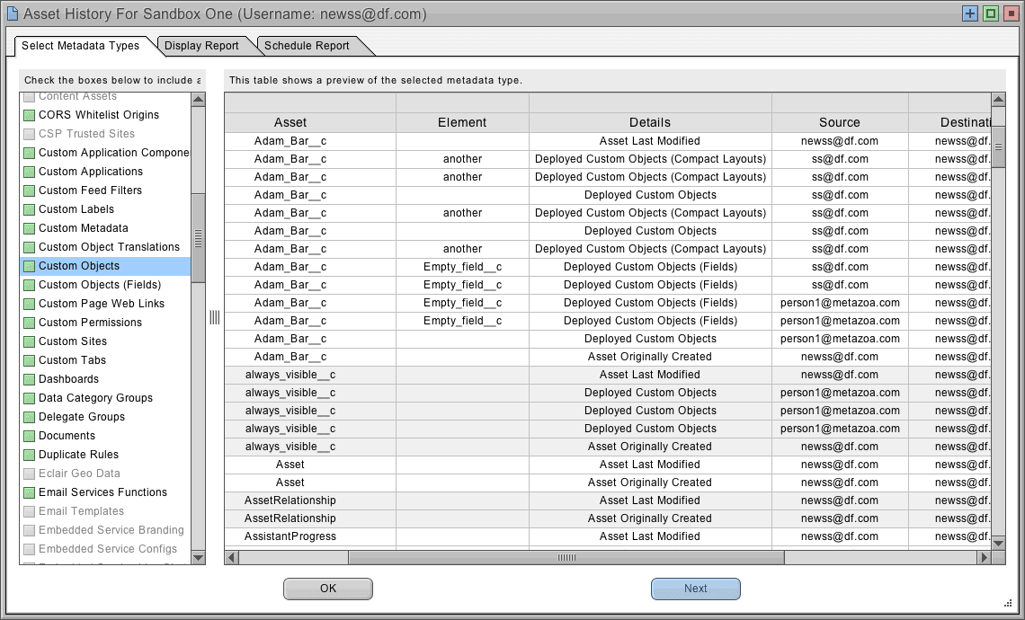Switch to the Schedule Report tab

click(x=307, y=45)
